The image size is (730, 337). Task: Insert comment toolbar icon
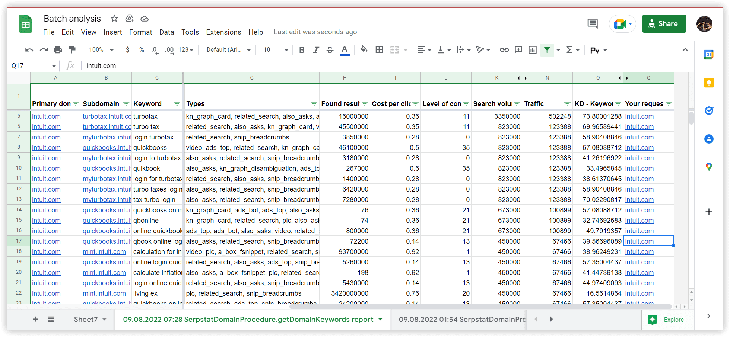518,50
